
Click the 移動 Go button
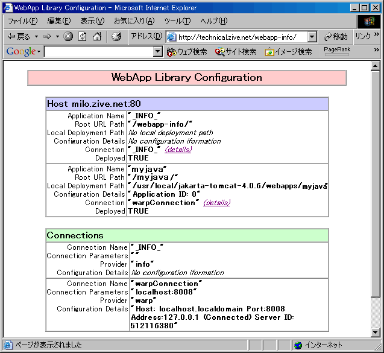336,37
